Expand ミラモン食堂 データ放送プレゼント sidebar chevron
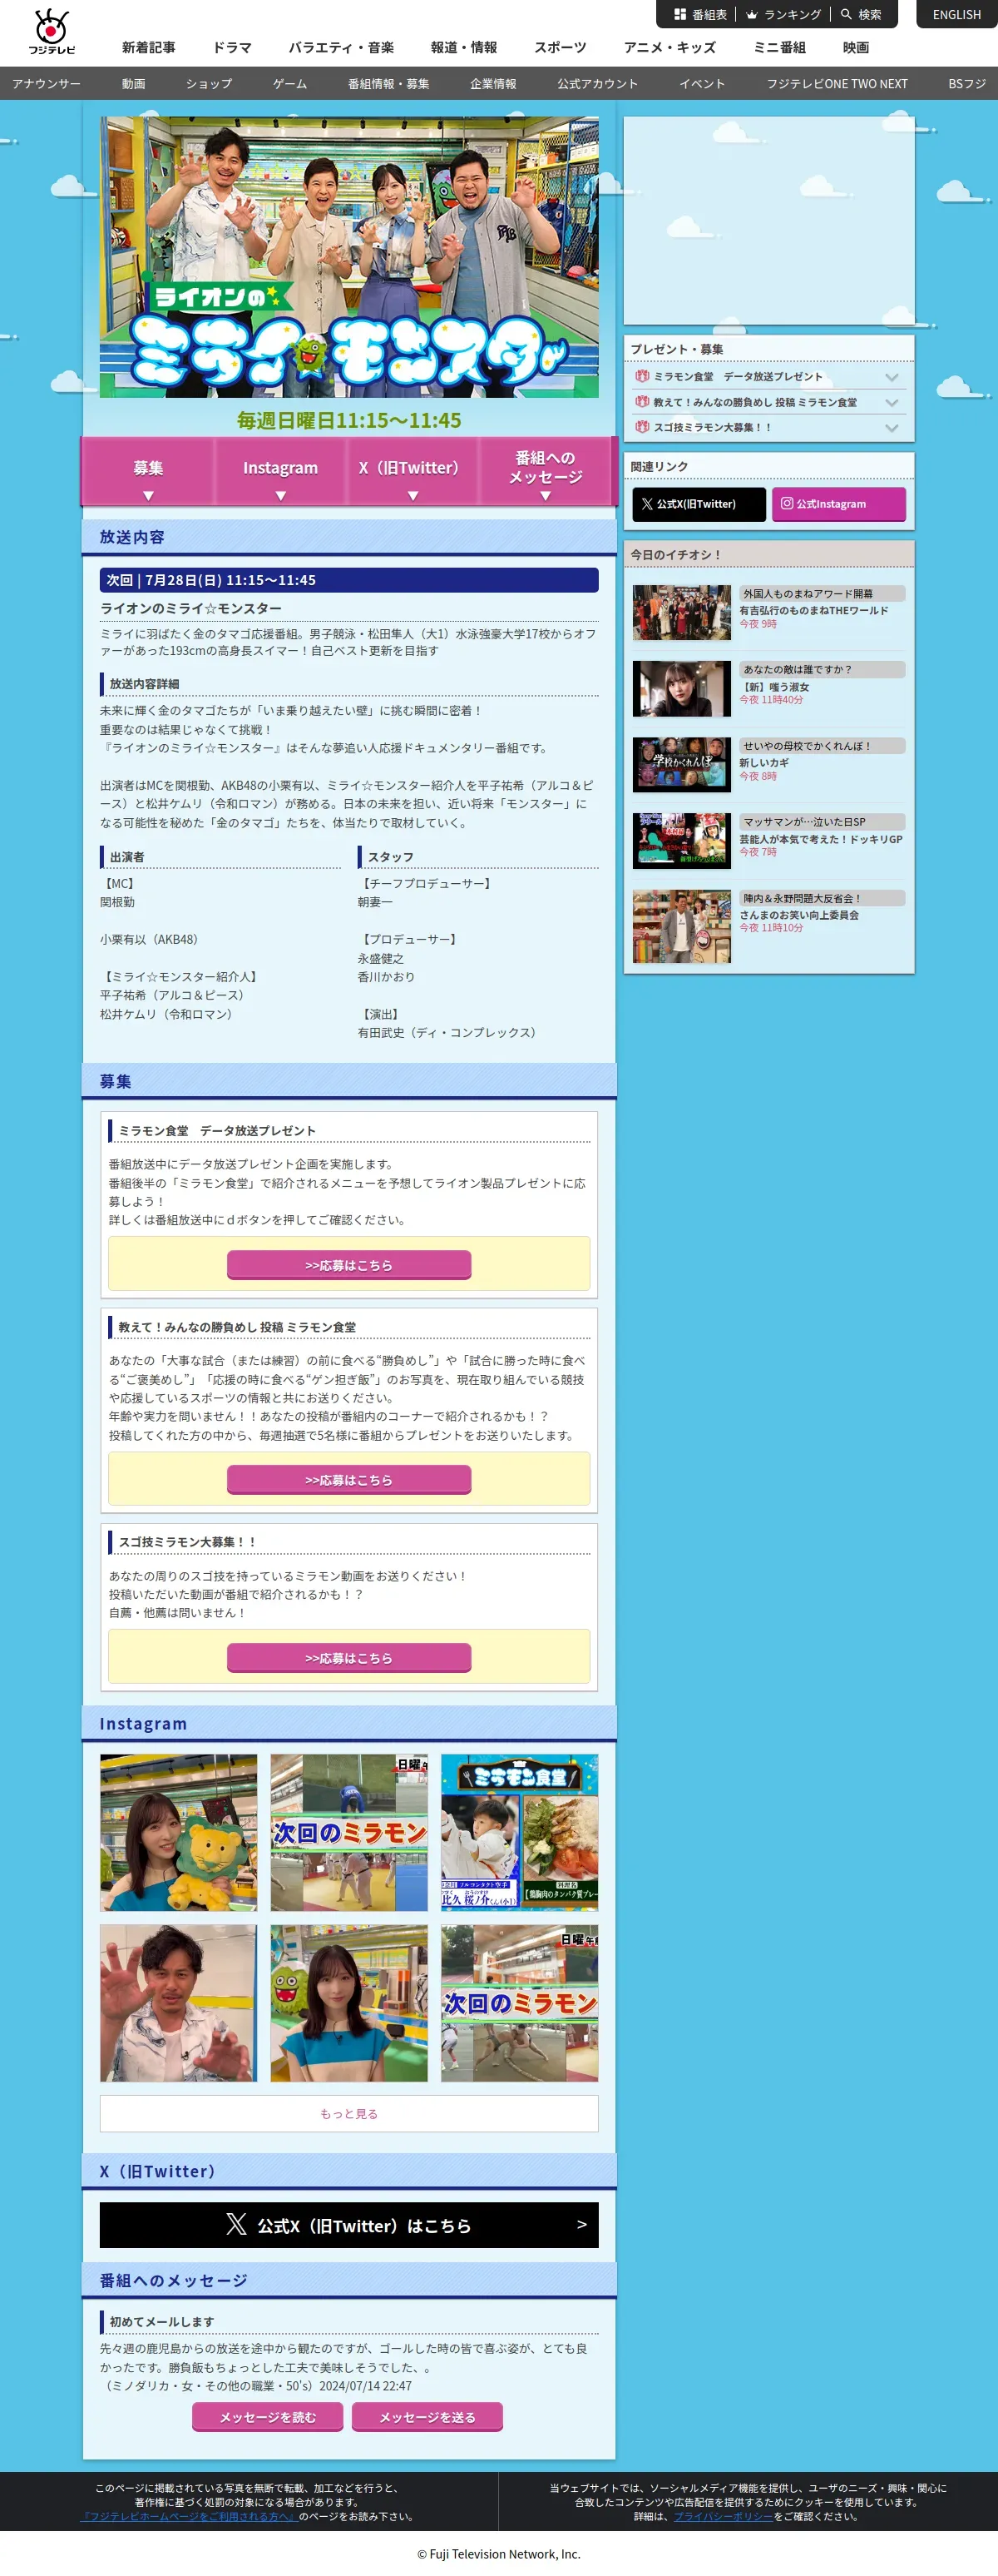Image resolution: width=998 pixels, height=2576 pixels. pos(892,377)
